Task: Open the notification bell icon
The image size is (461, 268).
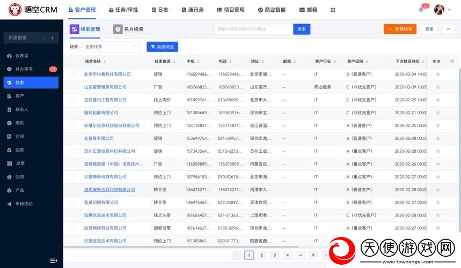Action: [x=421, y=10]
